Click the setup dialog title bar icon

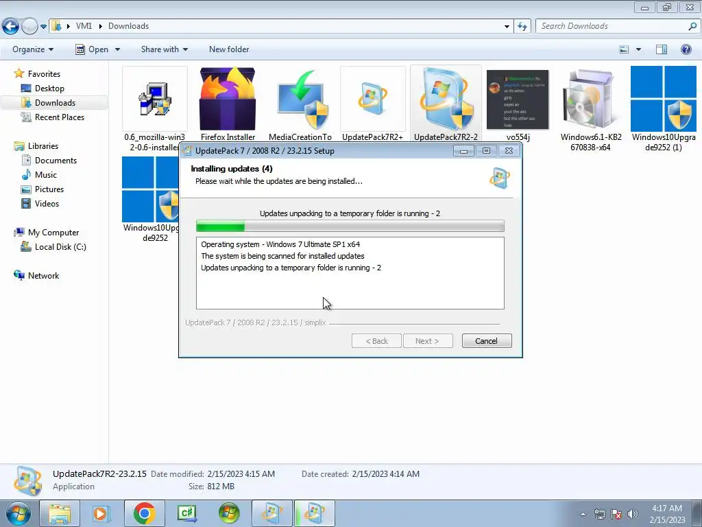tap(187, 150)
